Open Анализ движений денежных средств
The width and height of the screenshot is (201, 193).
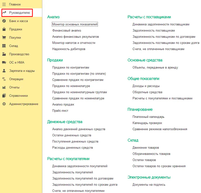click(79, 129)
